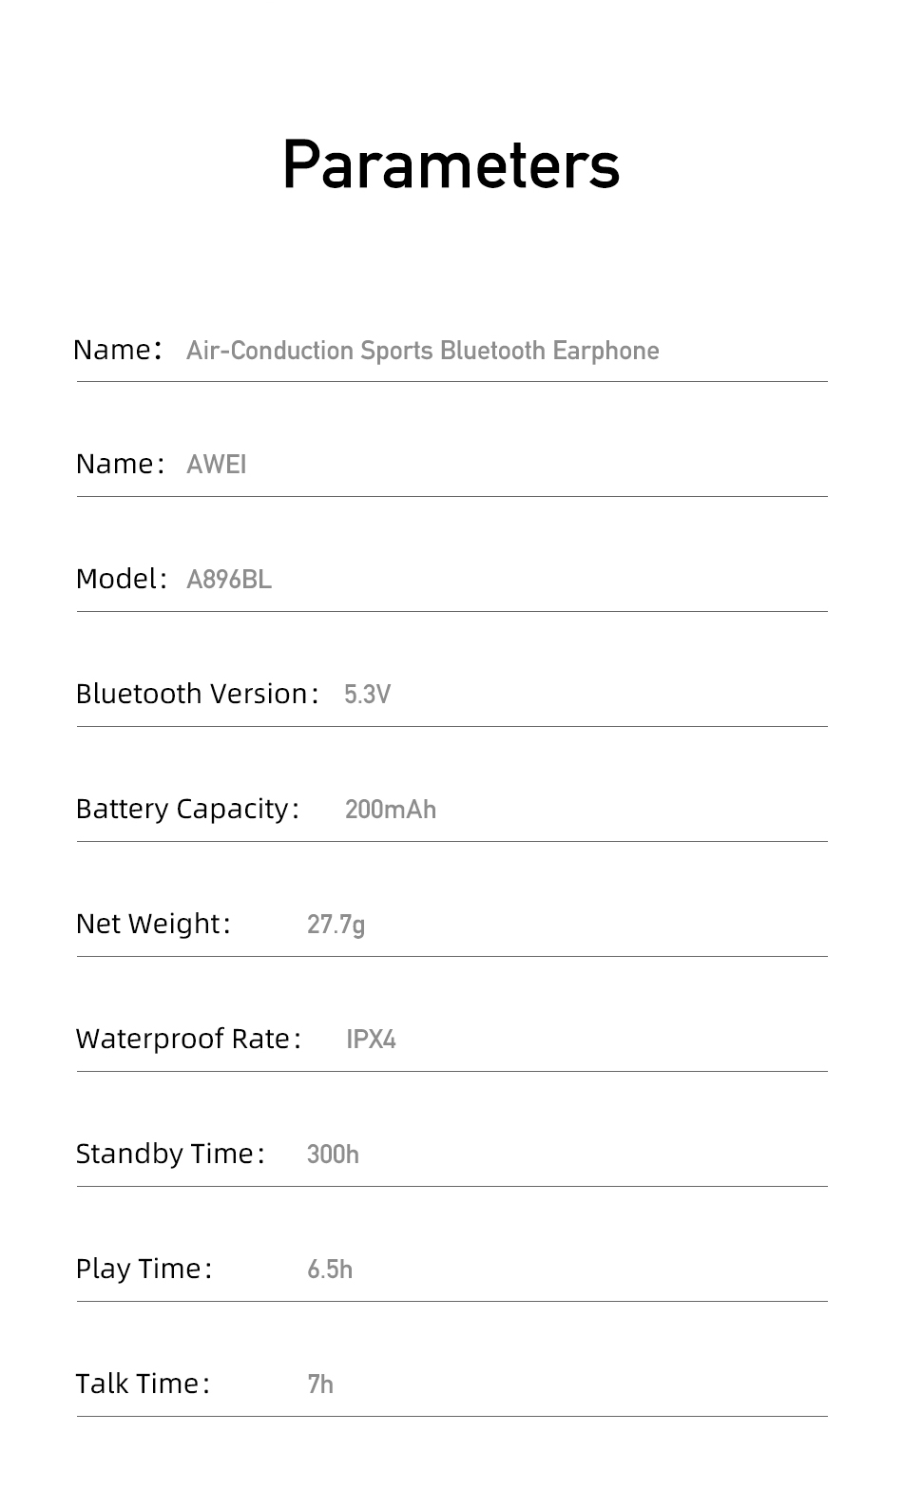
Task: Click the 5.3V Bluetooth version value
Action: tap(368, 694)
